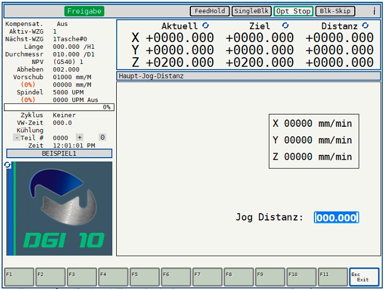Click the Länge value 000.000 /H1
Screen dimensions: 384x290
click(74, 47)
